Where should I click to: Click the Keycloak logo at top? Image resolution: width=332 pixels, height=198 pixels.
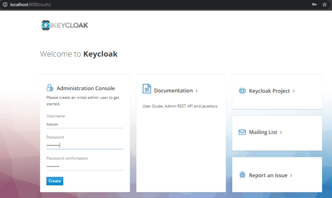click(64, 25)
